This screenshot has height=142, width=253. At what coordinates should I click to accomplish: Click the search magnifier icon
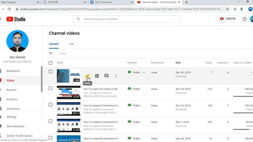click(x=78, y=19)
